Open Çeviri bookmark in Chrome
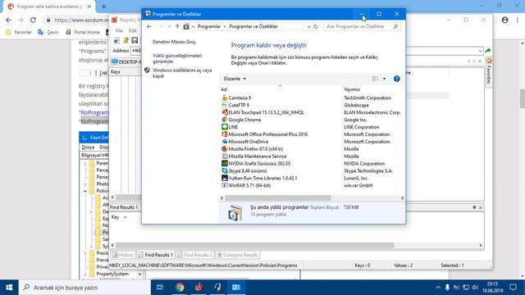Screen dimensions: 525x295 click(x=48, y=32)
